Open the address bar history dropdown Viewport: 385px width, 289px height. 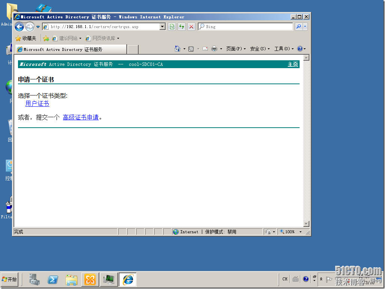click(x=162, y=27)
